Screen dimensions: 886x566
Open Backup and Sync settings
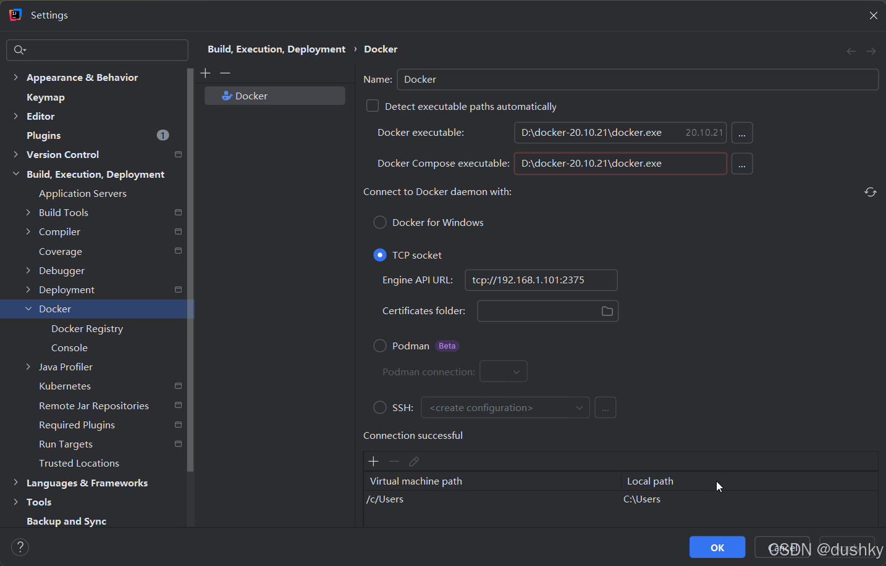tap(67, 521)
